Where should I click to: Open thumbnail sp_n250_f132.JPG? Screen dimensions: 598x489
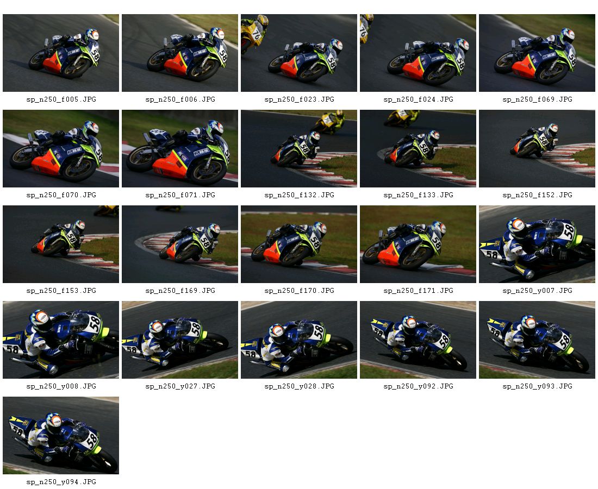[x=298, y=149]
